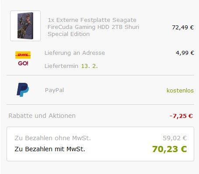Click Rabatte und Aktionen label
The width and height of the screenshot is (199, 174).
tap(42, 116)
